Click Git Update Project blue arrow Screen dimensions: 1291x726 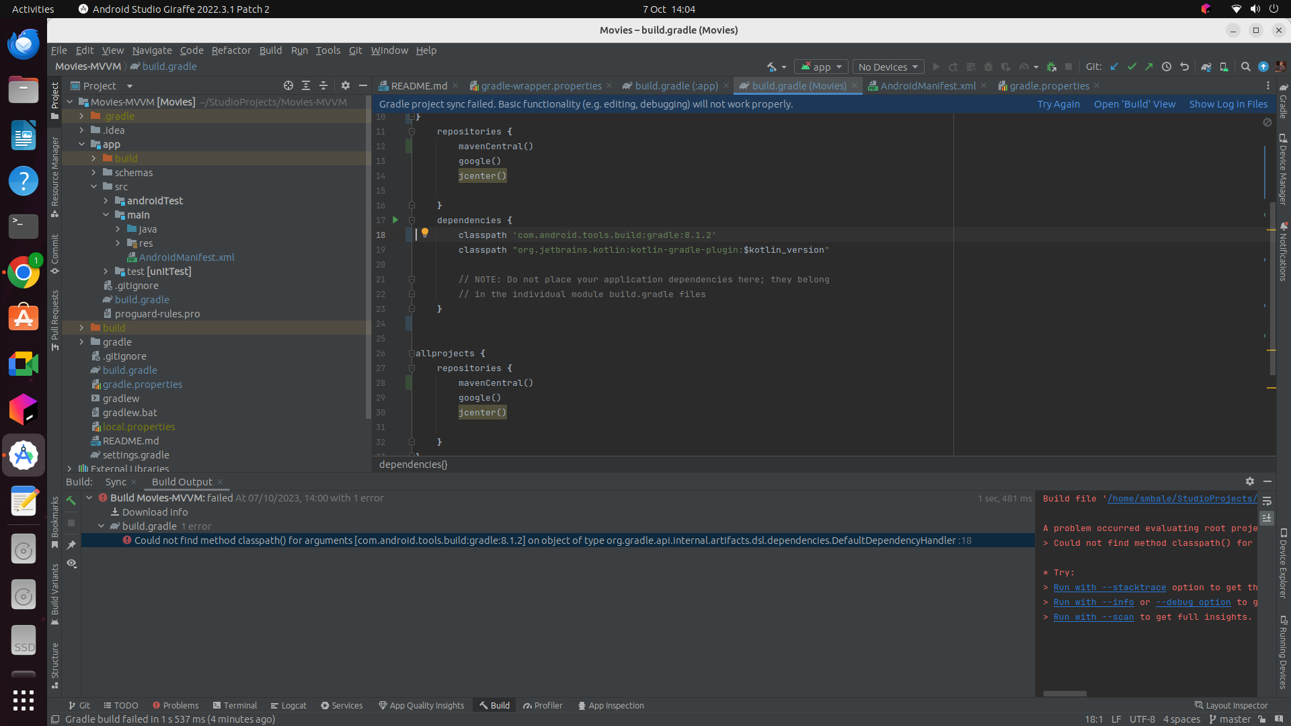click(1114, 67)
